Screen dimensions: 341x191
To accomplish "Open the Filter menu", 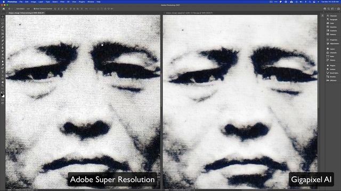I will 62,2.
